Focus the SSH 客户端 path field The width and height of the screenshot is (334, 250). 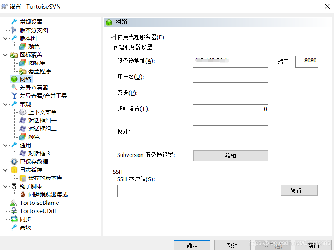192,191
